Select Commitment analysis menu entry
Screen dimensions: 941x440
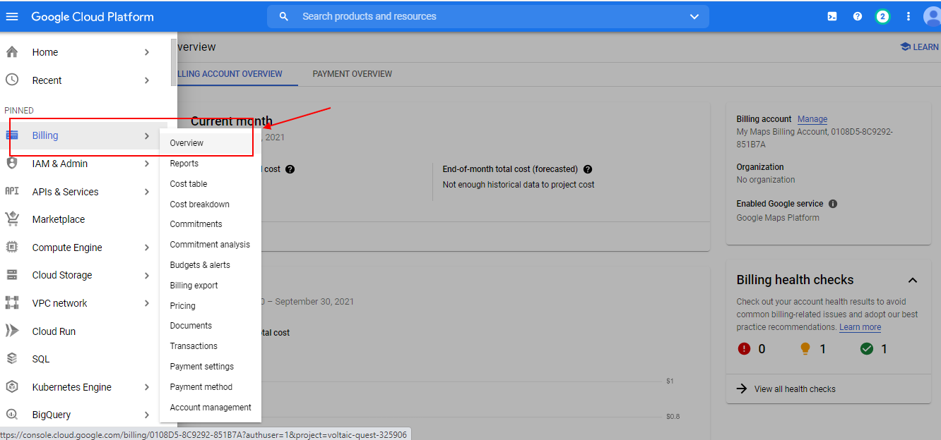[211, 245]
